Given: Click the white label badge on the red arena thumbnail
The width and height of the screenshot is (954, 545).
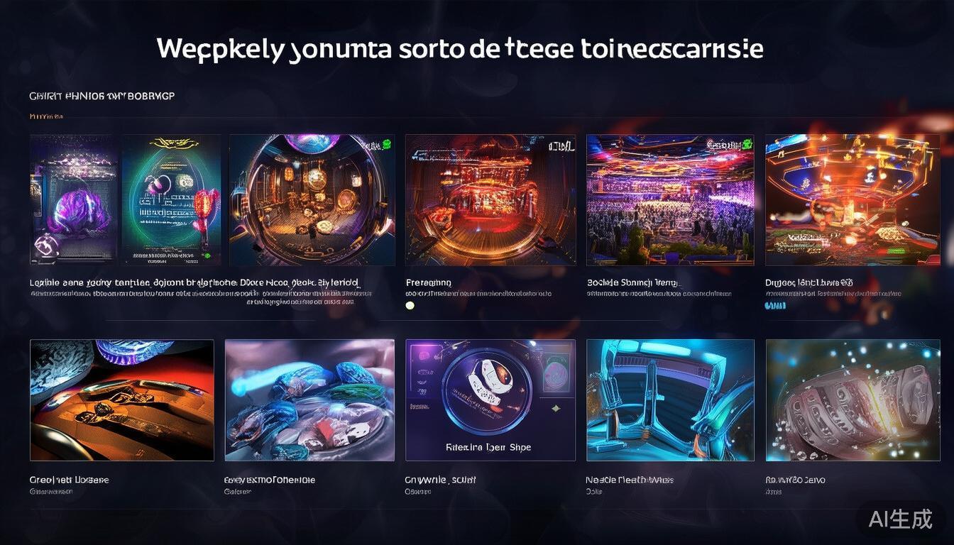Looking at the screenshot, I should [561, 145].
